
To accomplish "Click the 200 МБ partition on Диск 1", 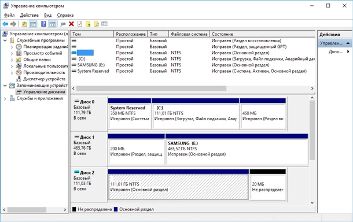I will tap(136, 149).
